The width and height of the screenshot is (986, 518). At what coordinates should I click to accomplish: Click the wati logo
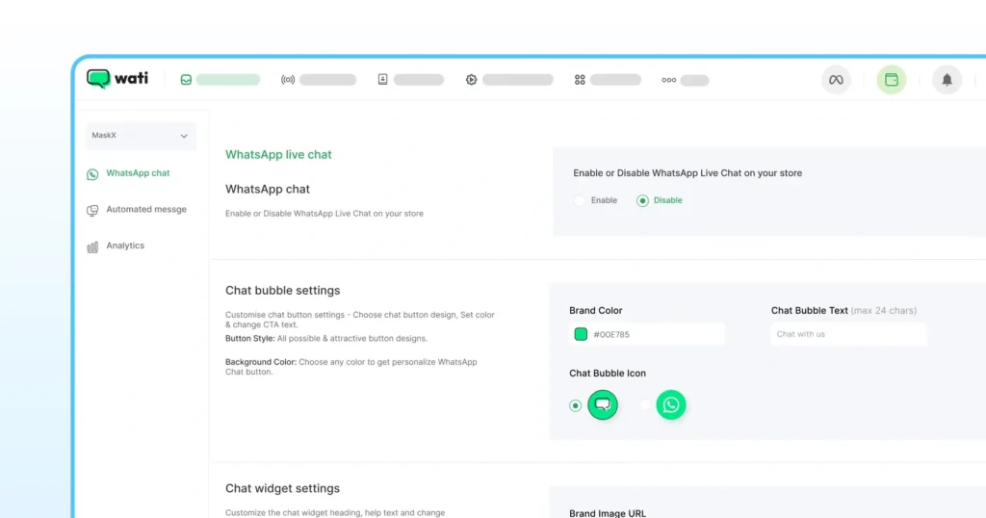click(x=117, y=79)
